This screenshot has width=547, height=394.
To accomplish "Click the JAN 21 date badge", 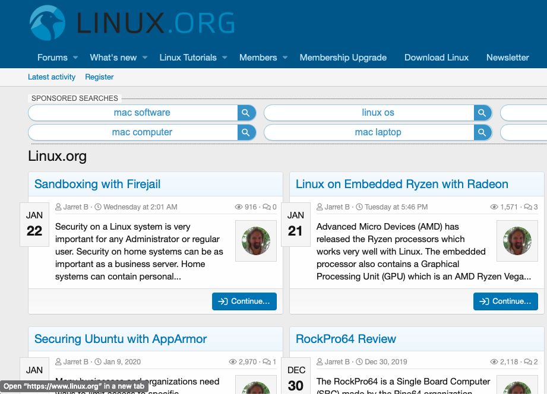I will (x=296, y=224).
